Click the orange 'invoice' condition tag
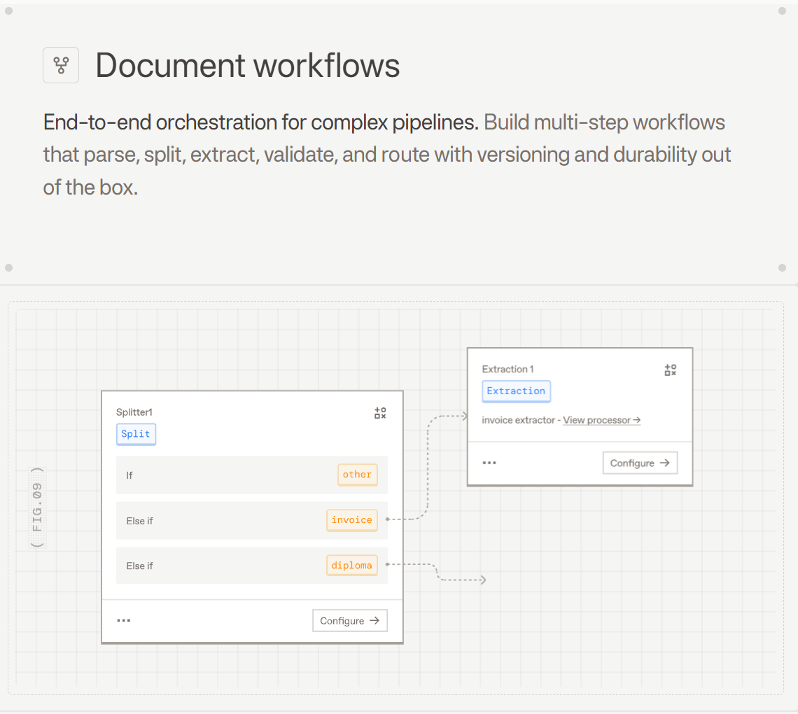This screenshot has width=798, height=714. [351, 520]
